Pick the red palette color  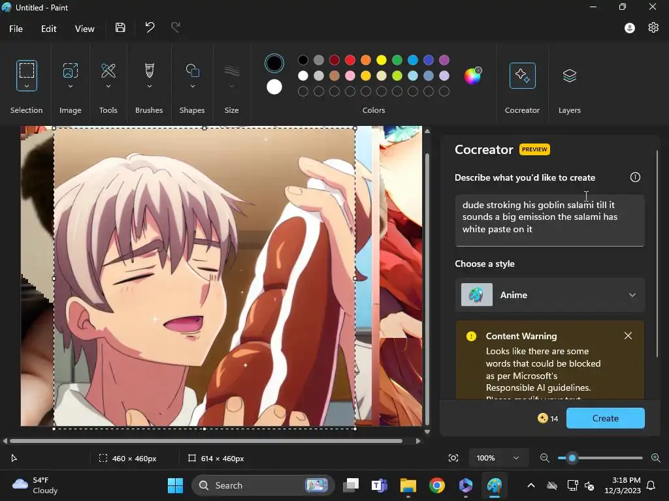click(x=350, y=60)
